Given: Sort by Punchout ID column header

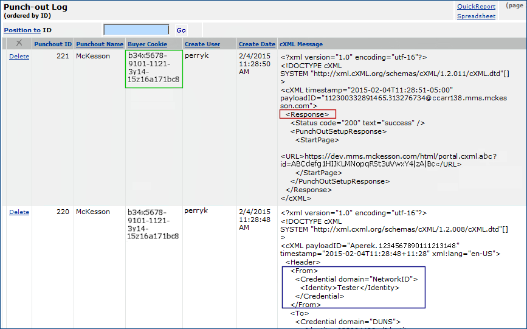Looking at the screenshot, I should (x=53, y=44).
